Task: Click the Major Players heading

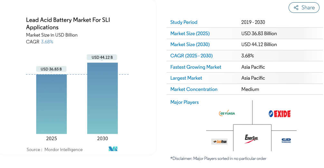Action: [185, 102]
